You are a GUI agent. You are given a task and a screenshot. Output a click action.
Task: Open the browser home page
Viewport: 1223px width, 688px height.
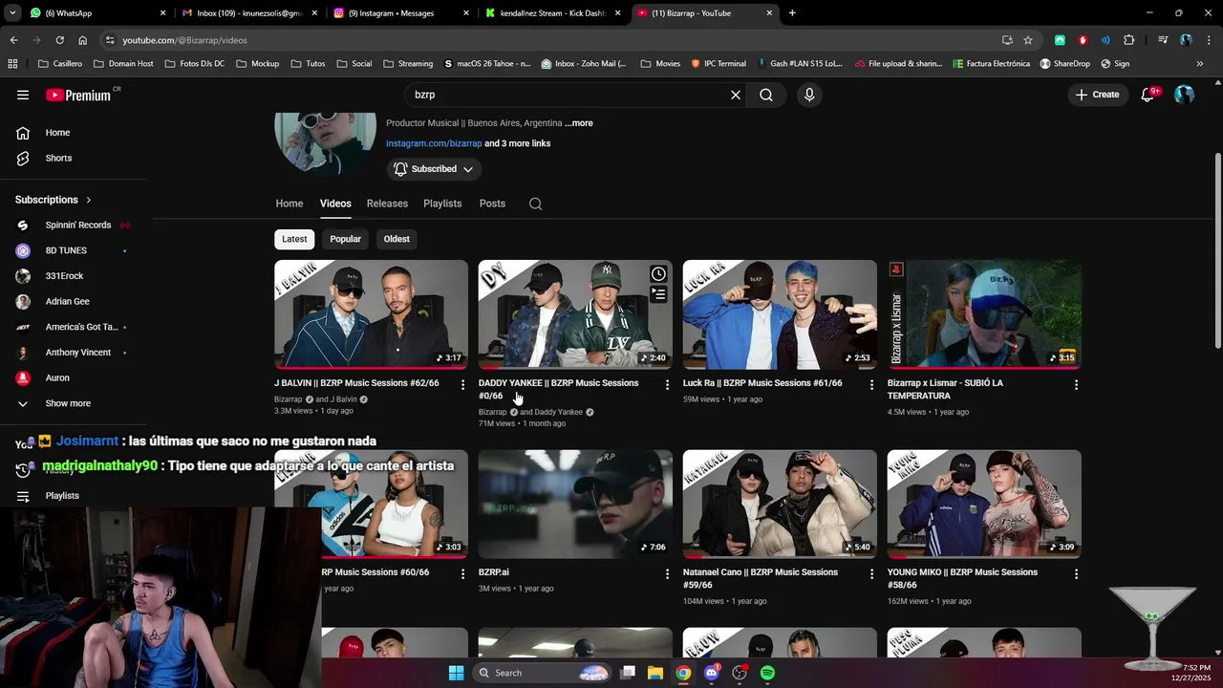click(82, 40)
